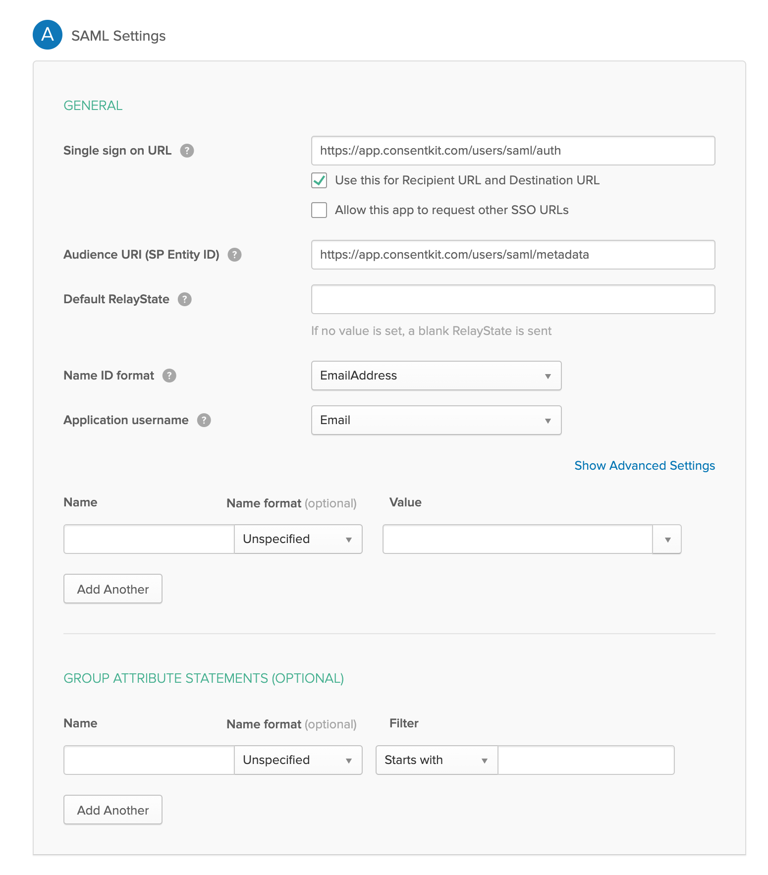Uncheck Use this for Recipient URL checkbox
Image resolution: width=768 pixels, height=875 pixels.
319,180
